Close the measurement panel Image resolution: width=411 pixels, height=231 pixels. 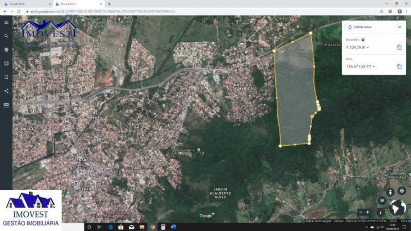[x=400, y=27]
